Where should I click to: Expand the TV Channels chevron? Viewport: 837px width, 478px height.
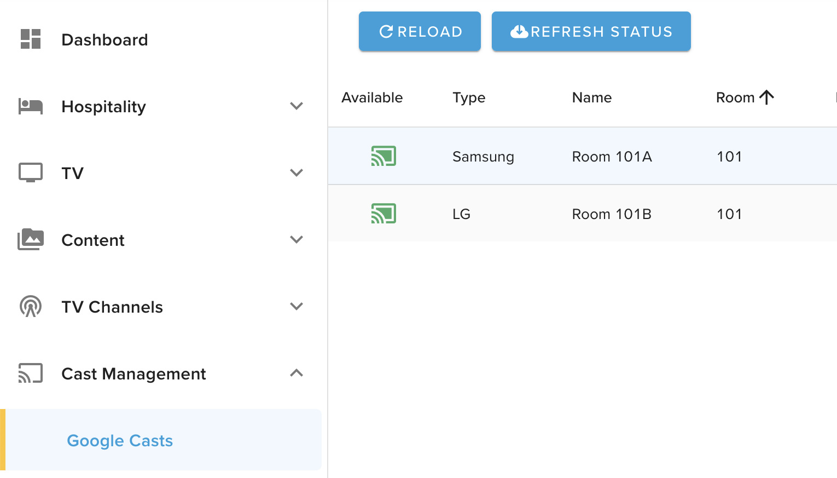297,307
